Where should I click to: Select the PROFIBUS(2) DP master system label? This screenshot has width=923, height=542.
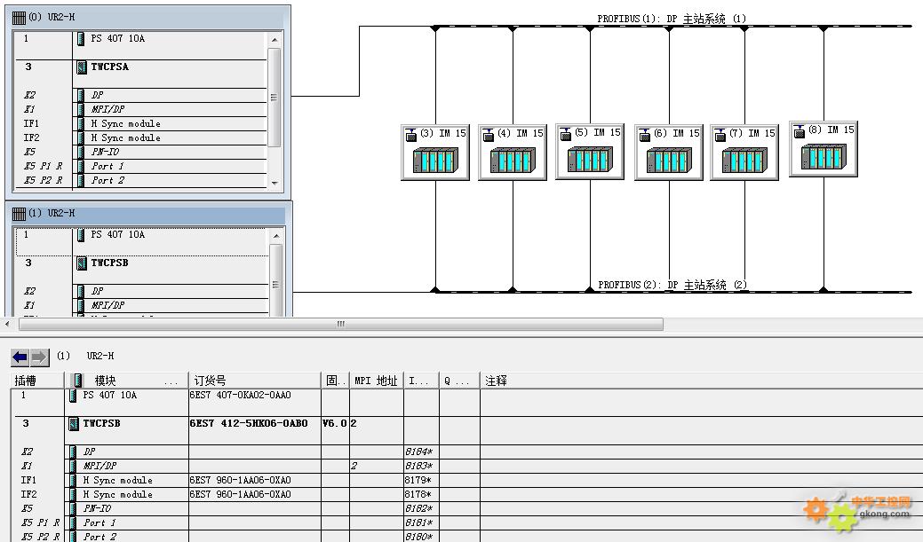(672, 285)
